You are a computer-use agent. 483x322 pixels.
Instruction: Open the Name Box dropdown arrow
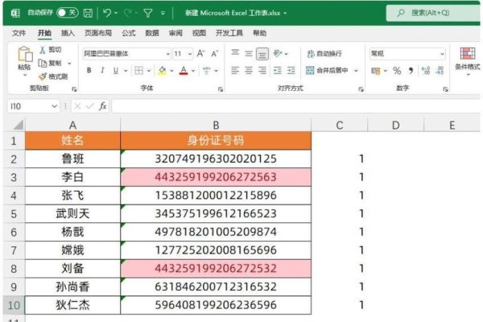54,106
